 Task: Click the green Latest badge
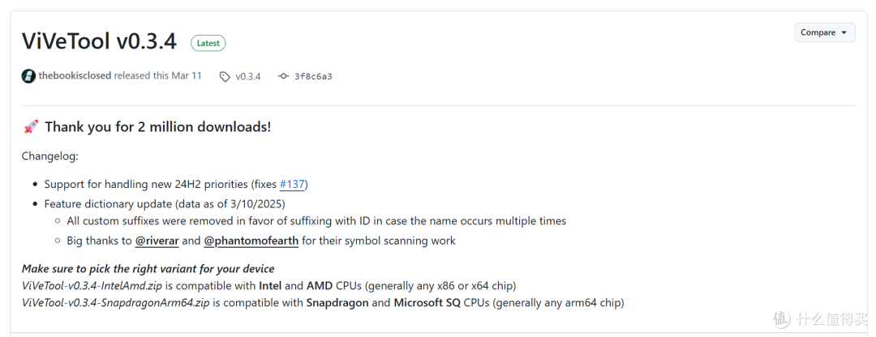point(208,43)
